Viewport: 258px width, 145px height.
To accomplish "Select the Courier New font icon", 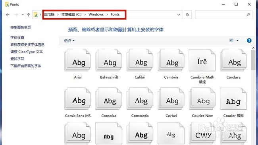I will (202, 99).
